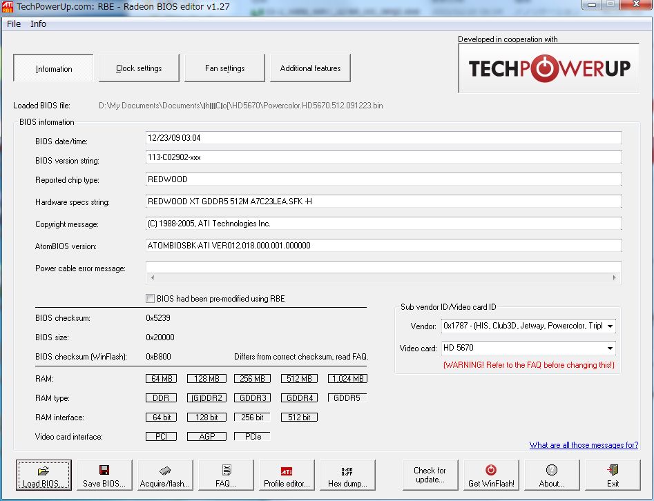The width and height of the screenshot is (654, 501).
Task: Click the TechPowerUp logo banner
Action: (x=548, y=68)
